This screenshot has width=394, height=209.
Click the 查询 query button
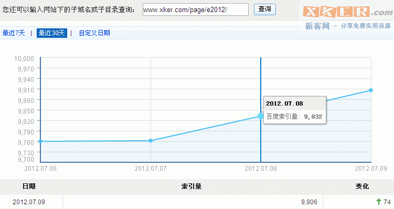tap(265, 9)
